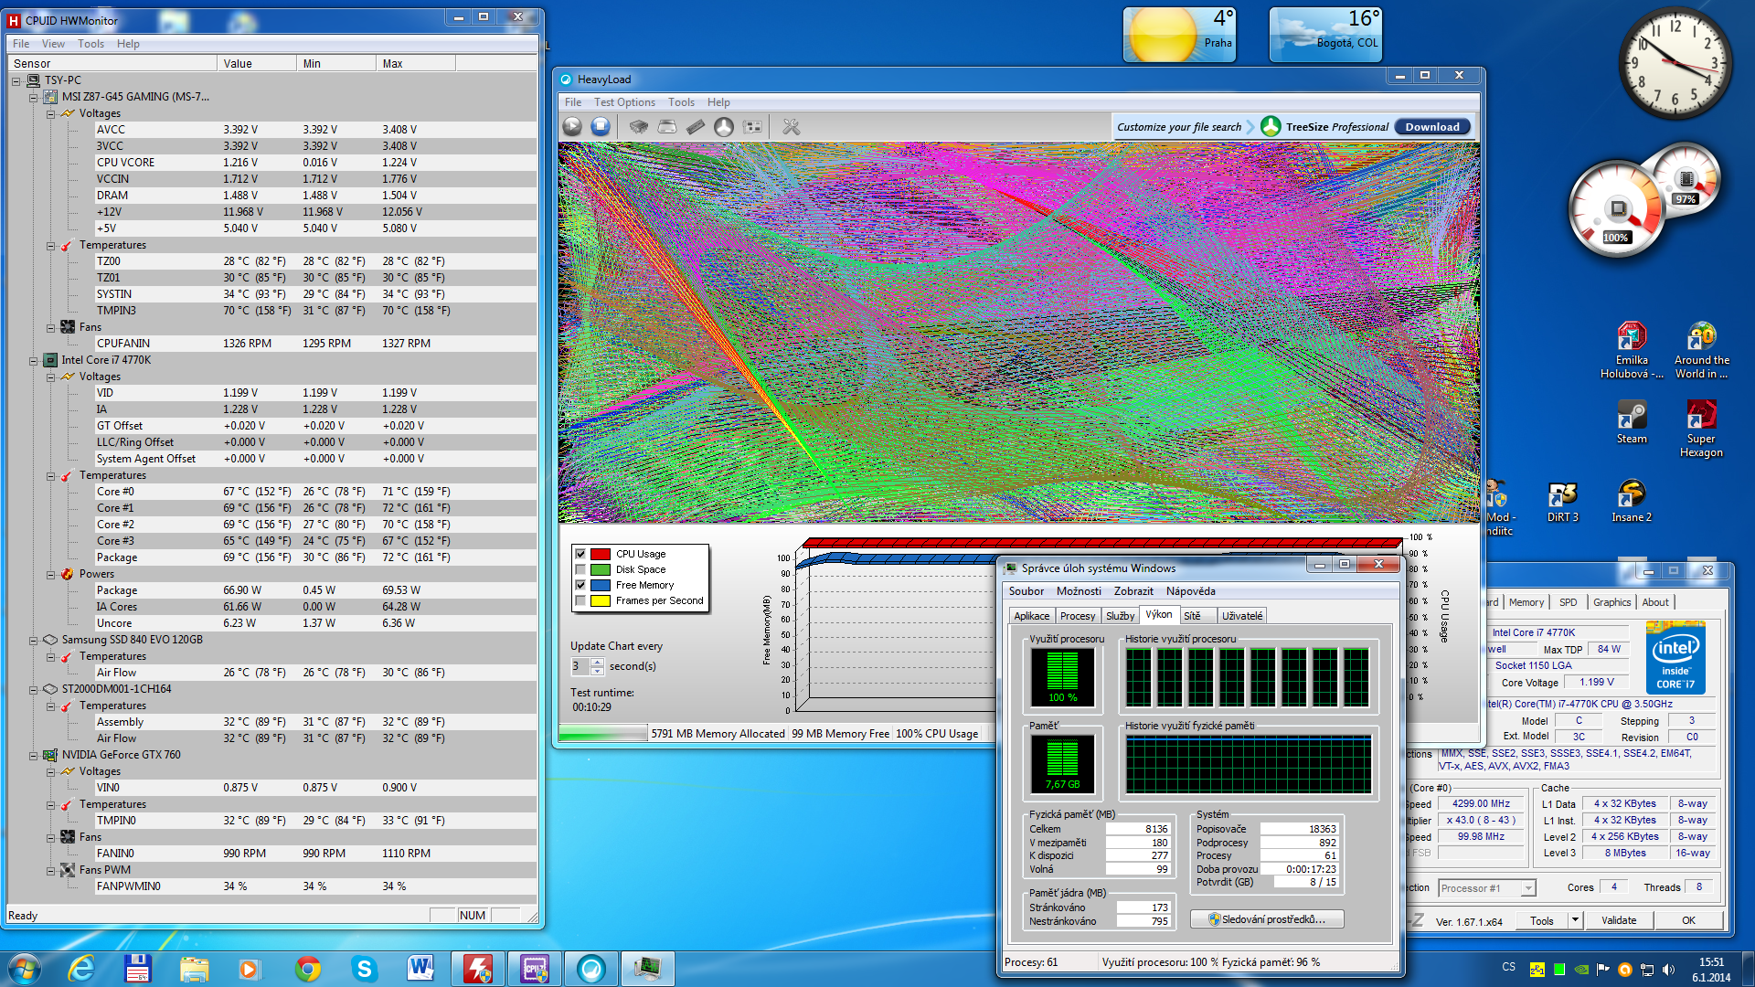Click the Validate button in CPU-Z
1755x987 pixels.
tap(1618, 920)
